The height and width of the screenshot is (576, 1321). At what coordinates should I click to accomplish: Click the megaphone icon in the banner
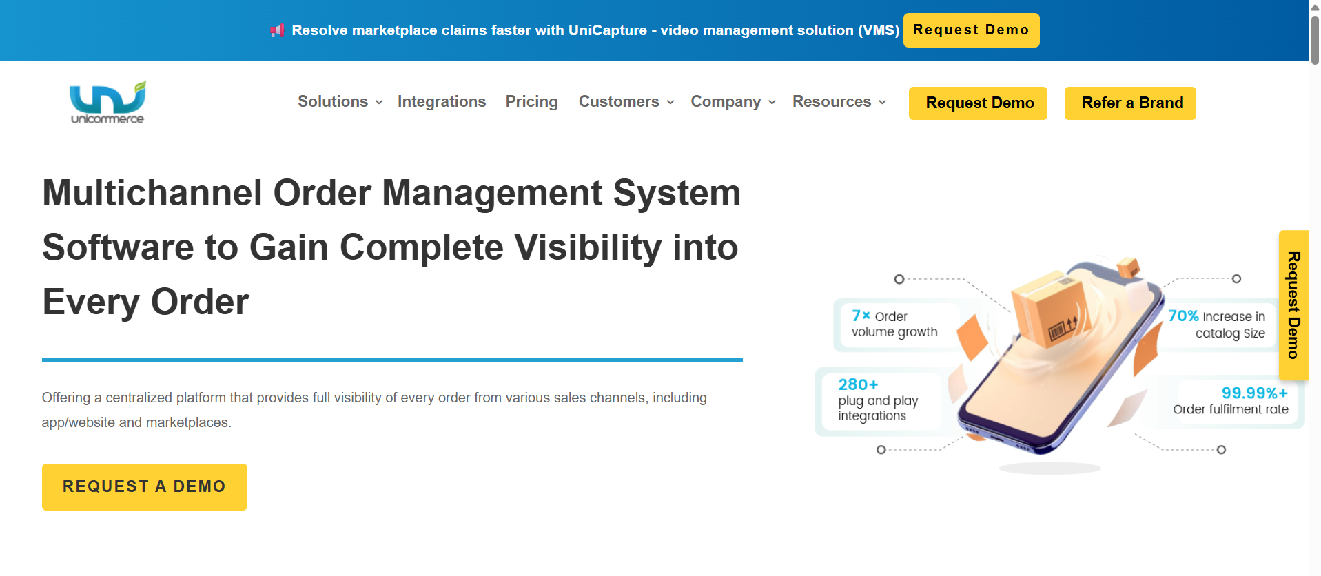coord(277,30)
